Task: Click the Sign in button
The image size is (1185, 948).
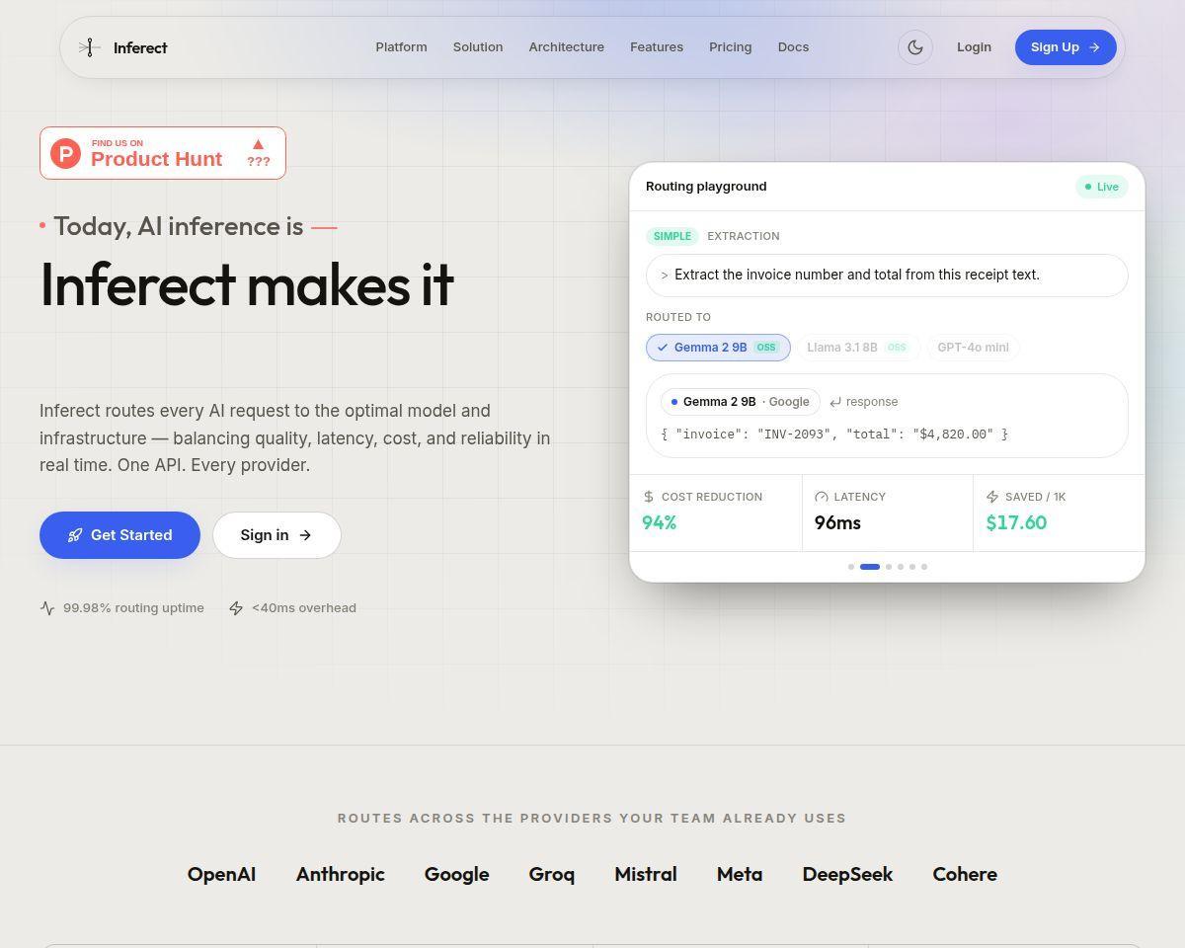Action: (276, 535)
